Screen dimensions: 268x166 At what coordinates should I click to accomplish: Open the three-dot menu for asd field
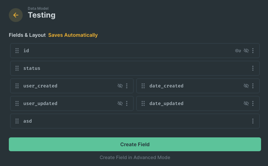tap(253, 121)
